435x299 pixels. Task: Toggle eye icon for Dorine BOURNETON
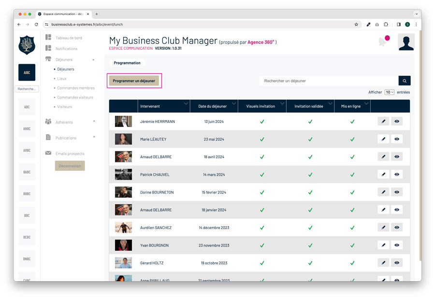397,192
